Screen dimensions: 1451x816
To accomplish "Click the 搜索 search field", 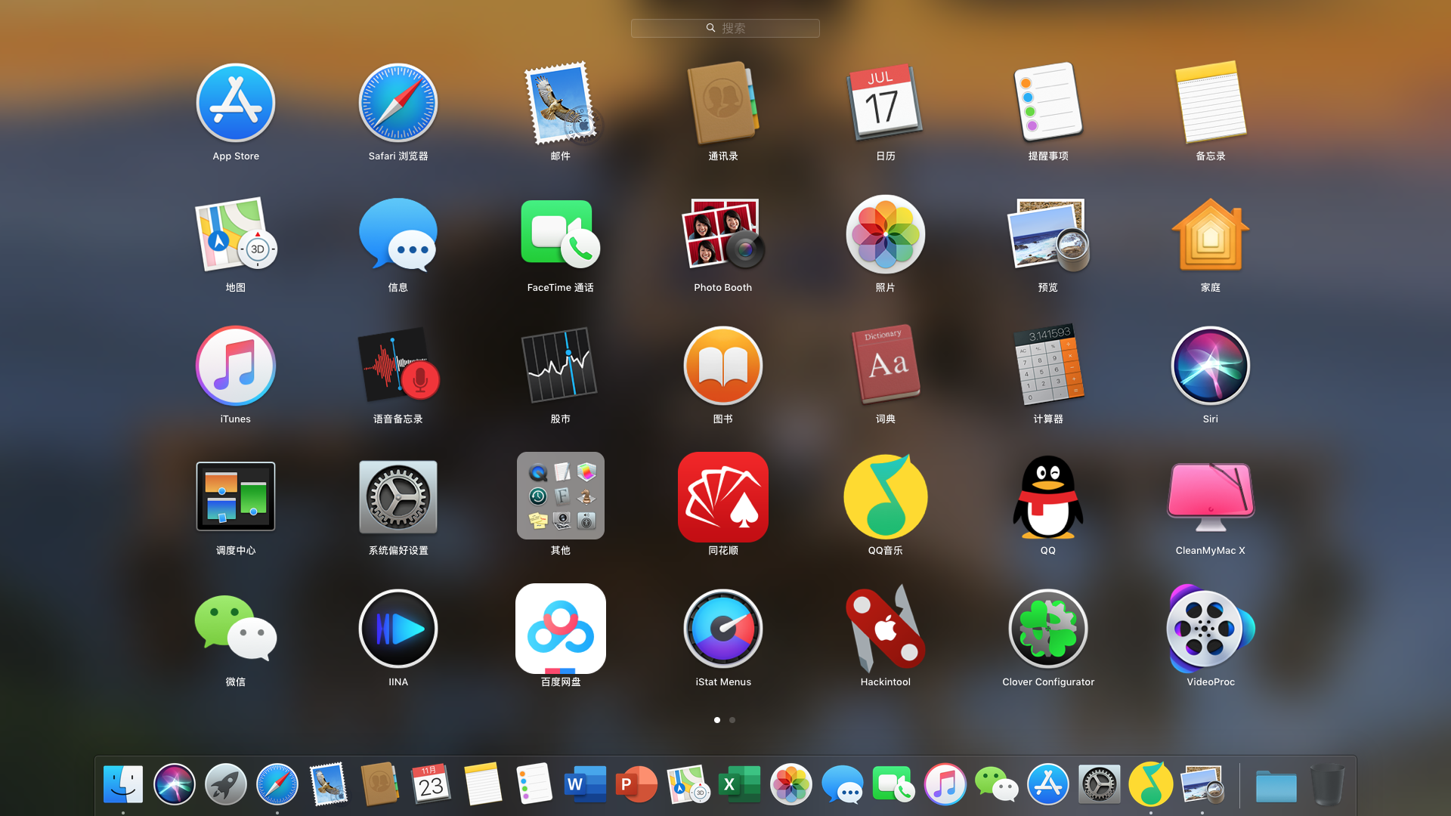I will 725,28.
